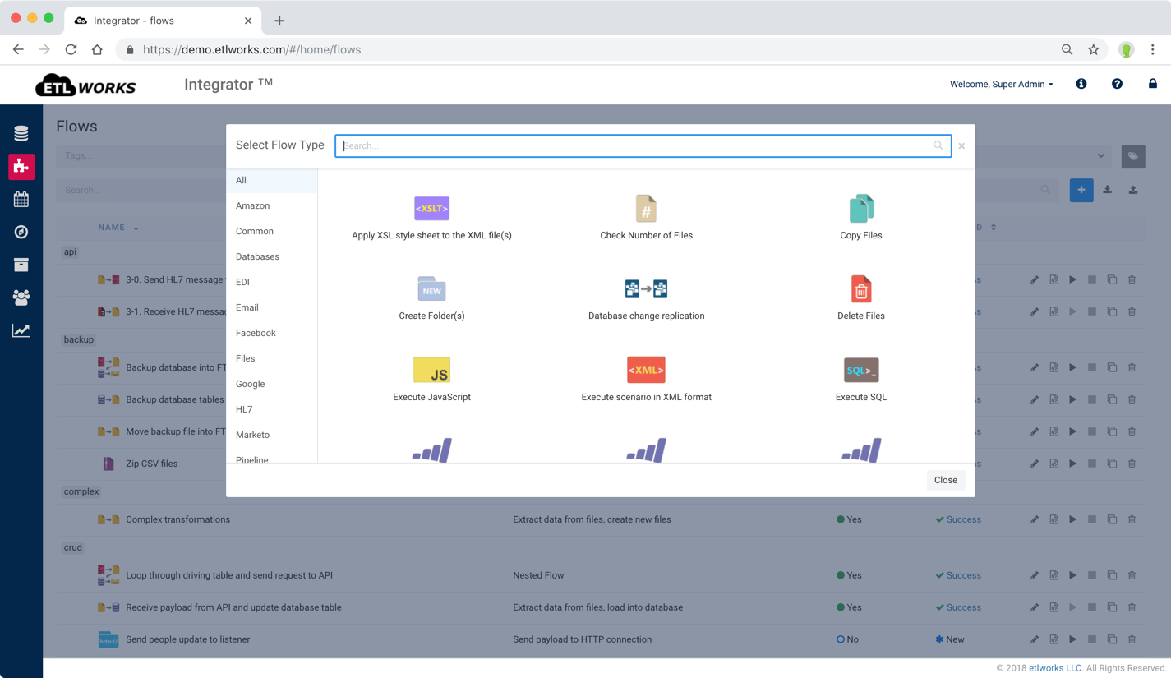Open the Welcome, Super Admin dropdown
Viewport: 1171px width, 678px height.
[1001, 84]
